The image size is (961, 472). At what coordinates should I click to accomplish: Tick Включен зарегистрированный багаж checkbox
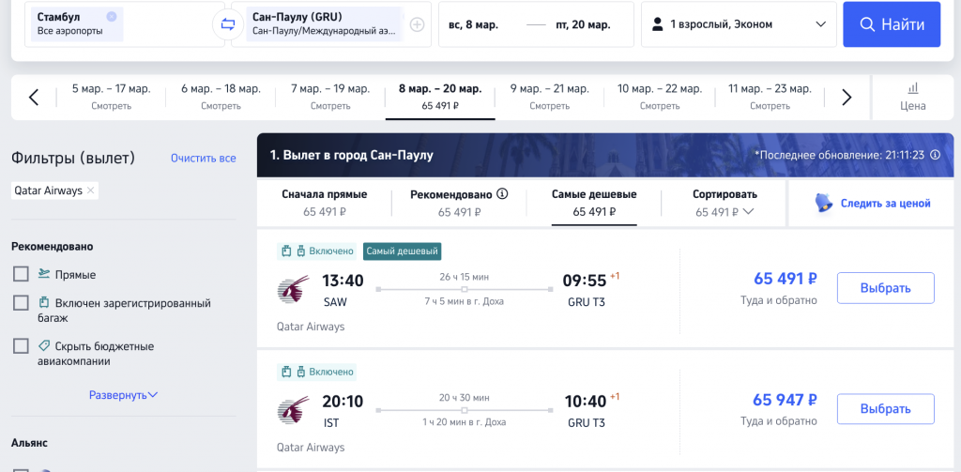21,303
